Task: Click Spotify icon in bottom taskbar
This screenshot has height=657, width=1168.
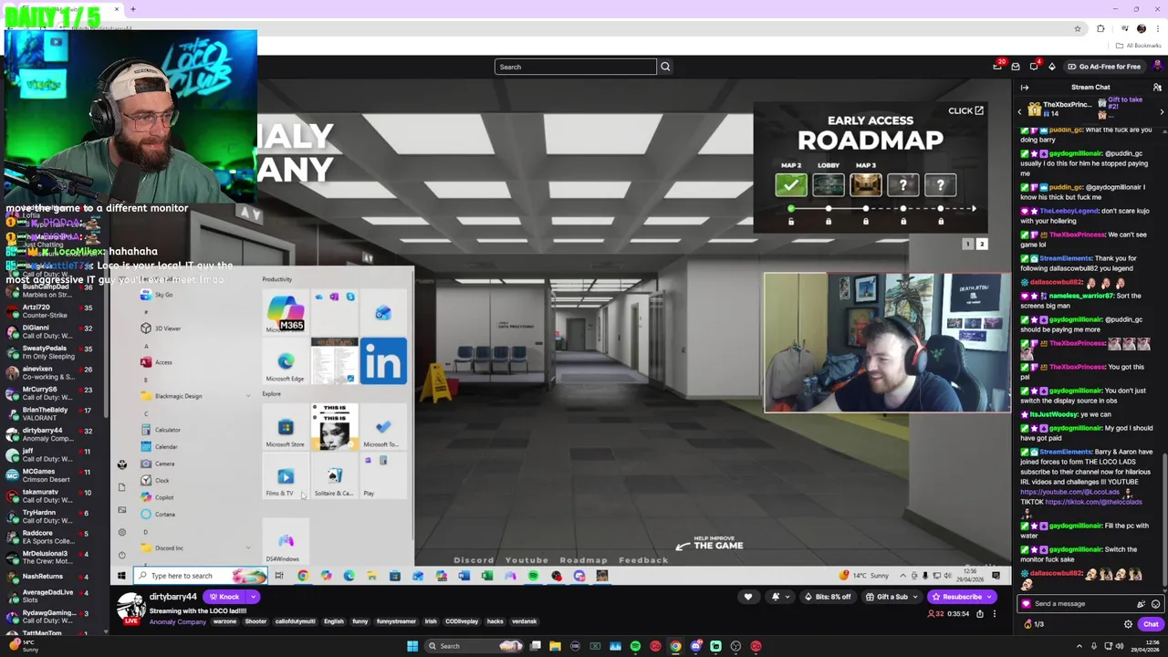Action: point(635,646)
